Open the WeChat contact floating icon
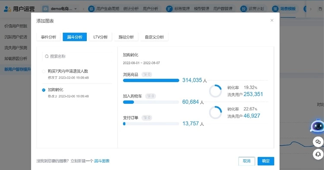This screenshot has width=324, height=170. pyautogui.click(x=318, y=142)
